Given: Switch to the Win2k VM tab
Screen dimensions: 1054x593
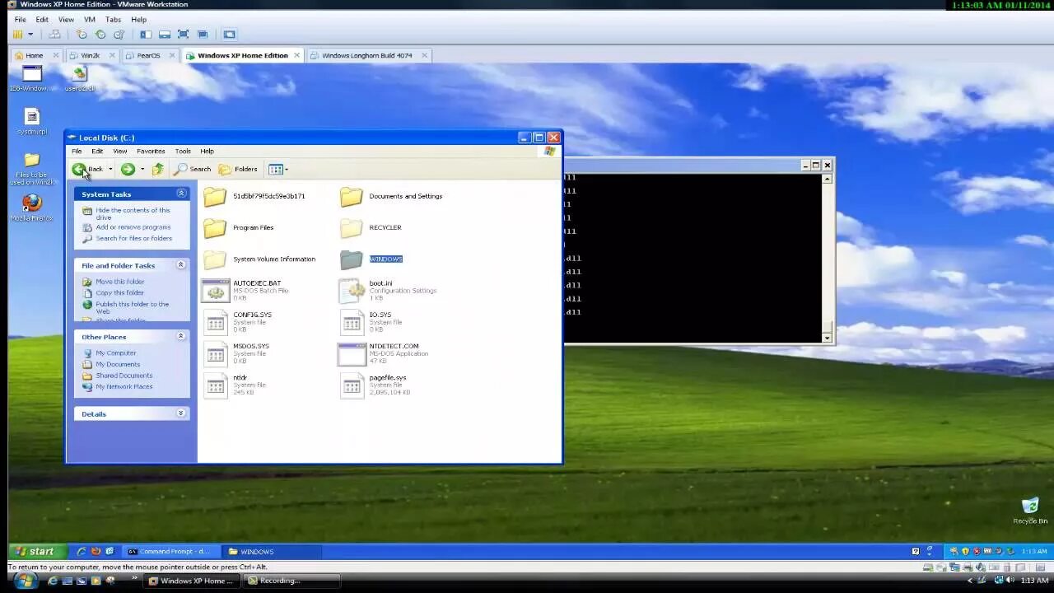Looking at the screenshot, I should 90,55.
